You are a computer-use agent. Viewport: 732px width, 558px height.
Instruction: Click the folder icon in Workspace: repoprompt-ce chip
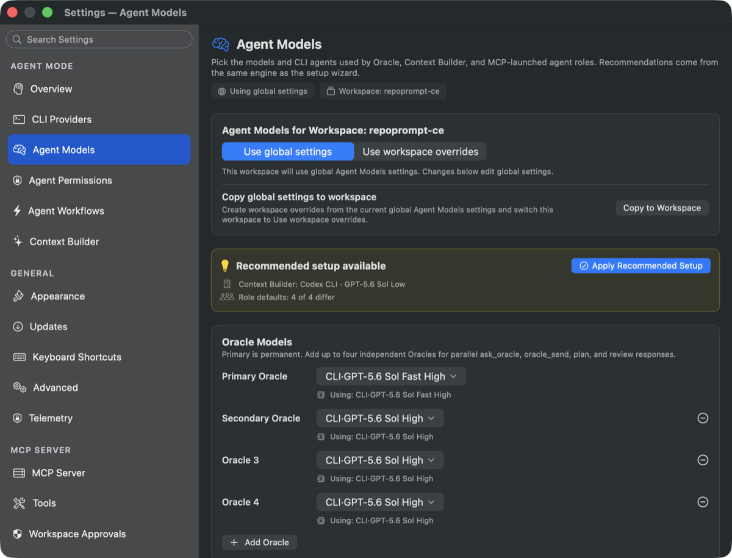331,91
